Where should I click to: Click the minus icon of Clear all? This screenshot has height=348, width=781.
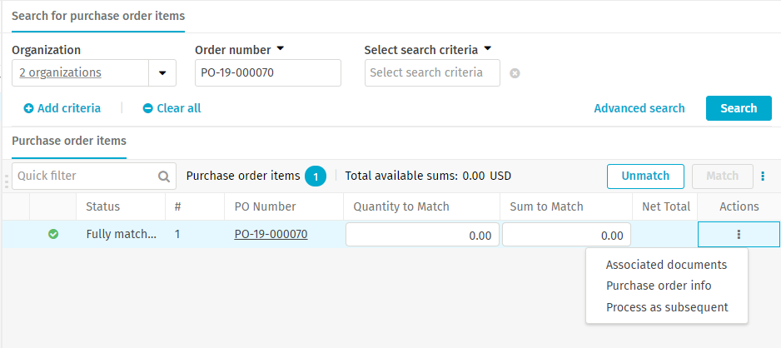148,108
